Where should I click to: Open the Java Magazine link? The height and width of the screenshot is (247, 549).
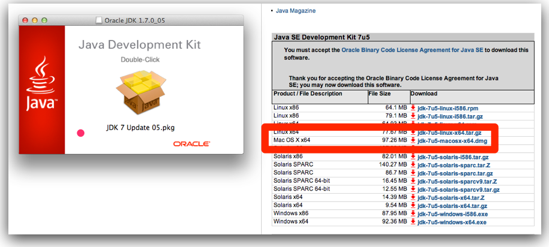[296, 11]
